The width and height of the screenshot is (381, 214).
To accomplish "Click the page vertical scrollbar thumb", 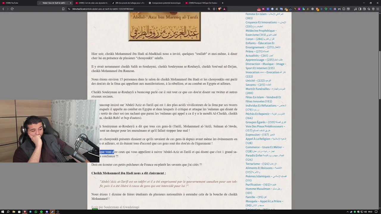I will (x=380, y=75).
